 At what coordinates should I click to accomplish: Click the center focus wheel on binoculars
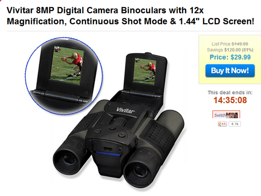click(x=118, y=122)
